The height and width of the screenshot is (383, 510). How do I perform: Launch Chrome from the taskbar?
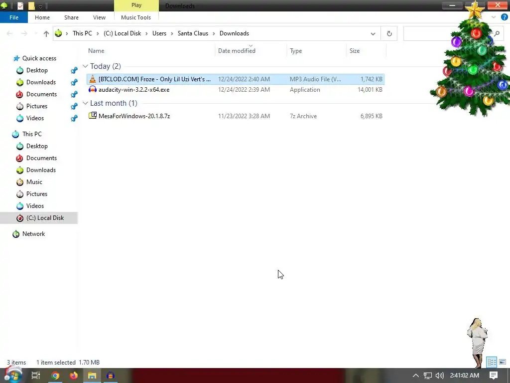click(x=55, y=376)
